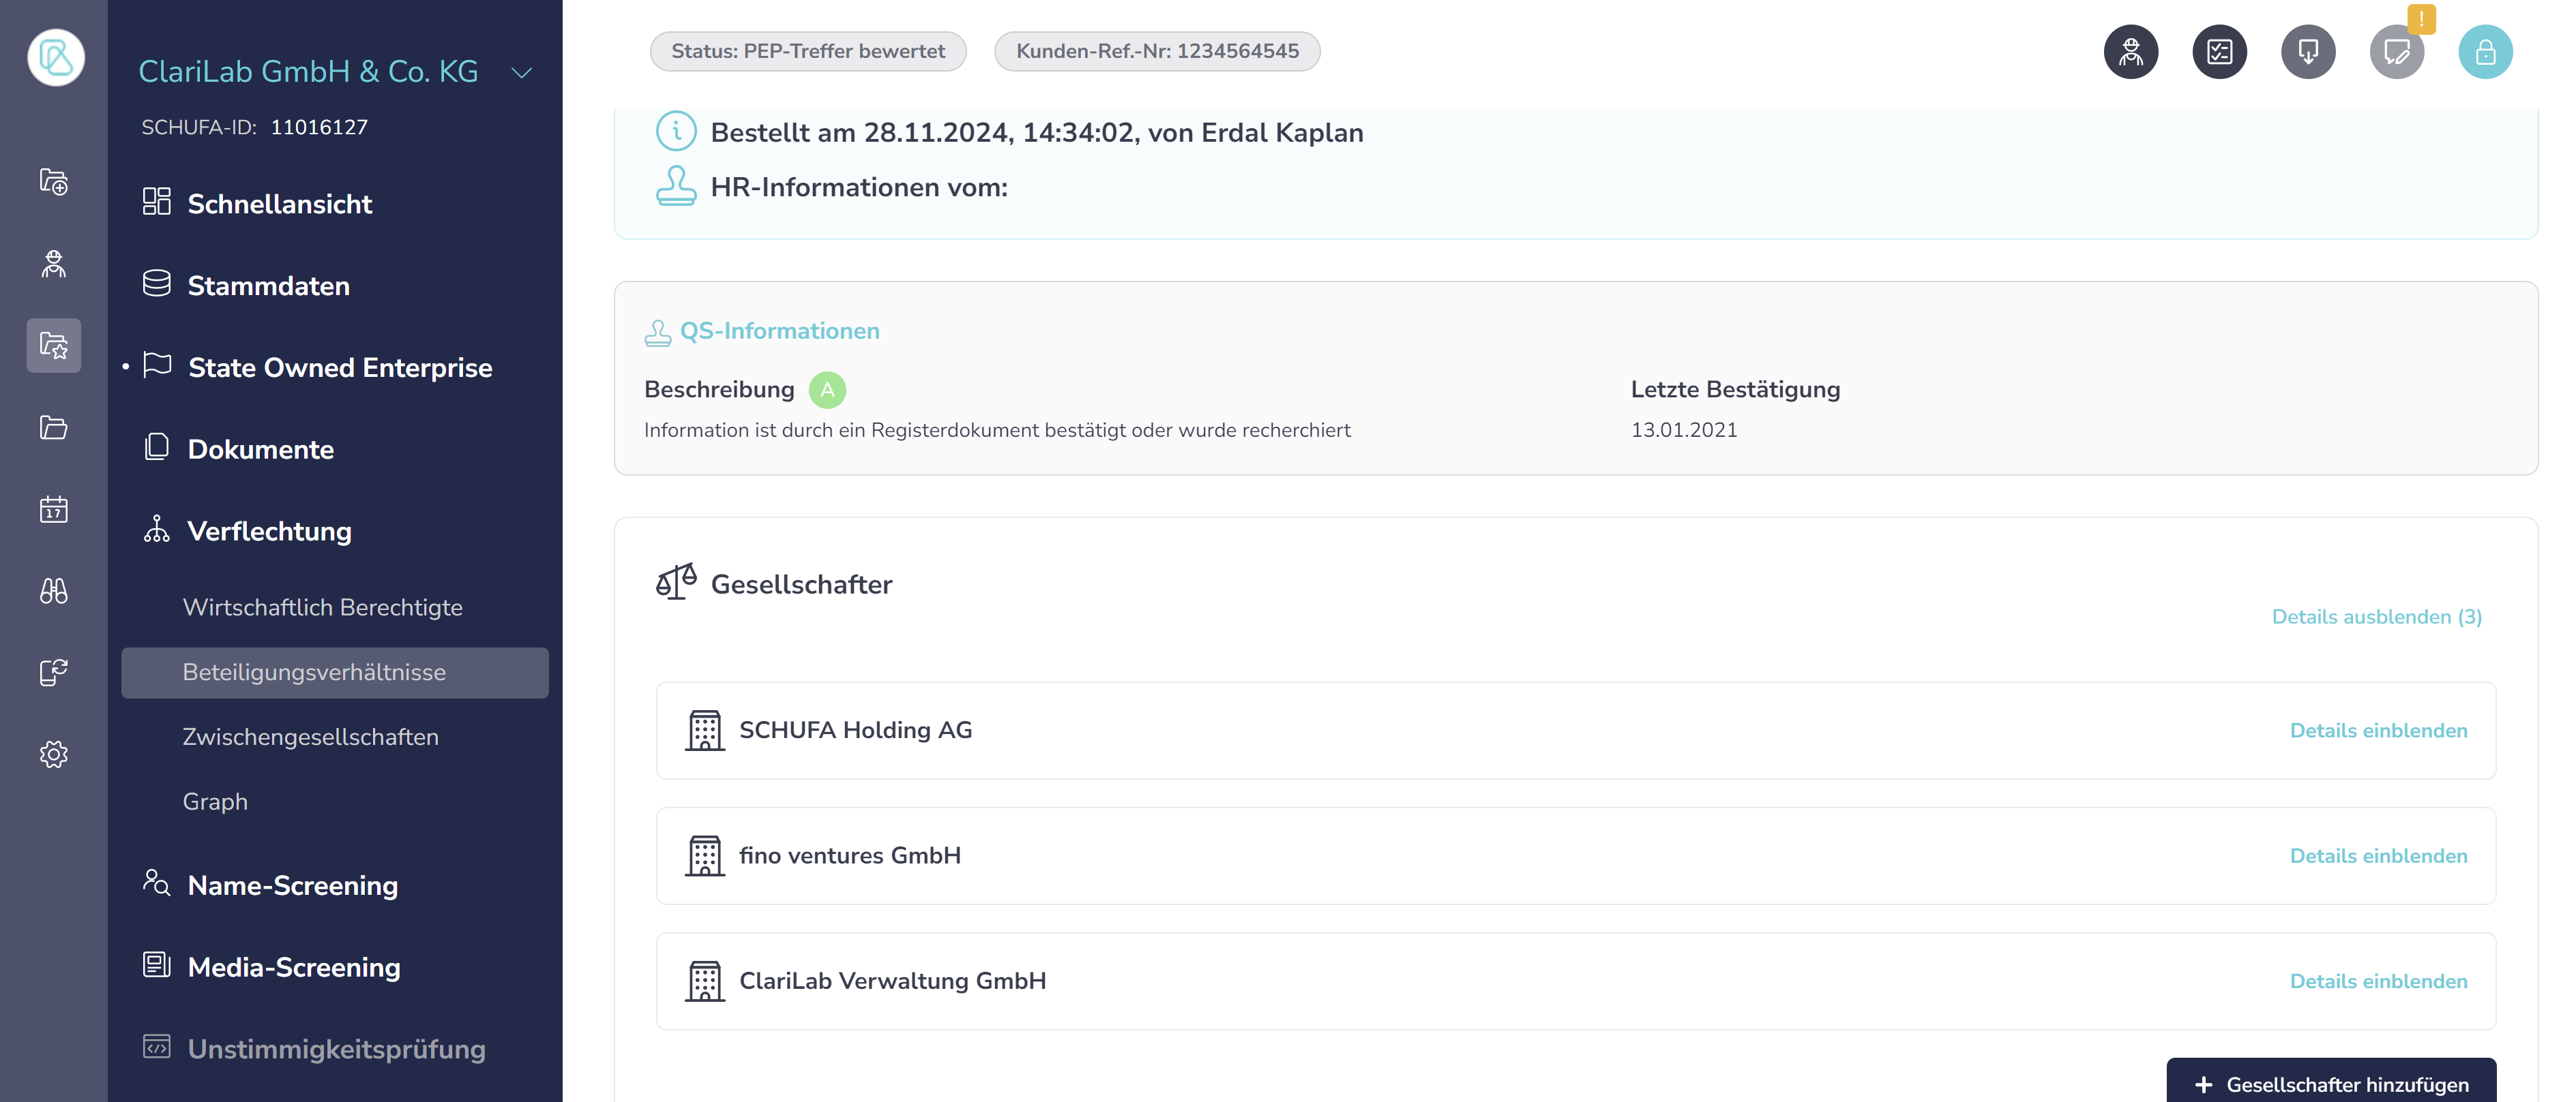Show details for fino ventures GmbH

click(x=2378, y=856)
